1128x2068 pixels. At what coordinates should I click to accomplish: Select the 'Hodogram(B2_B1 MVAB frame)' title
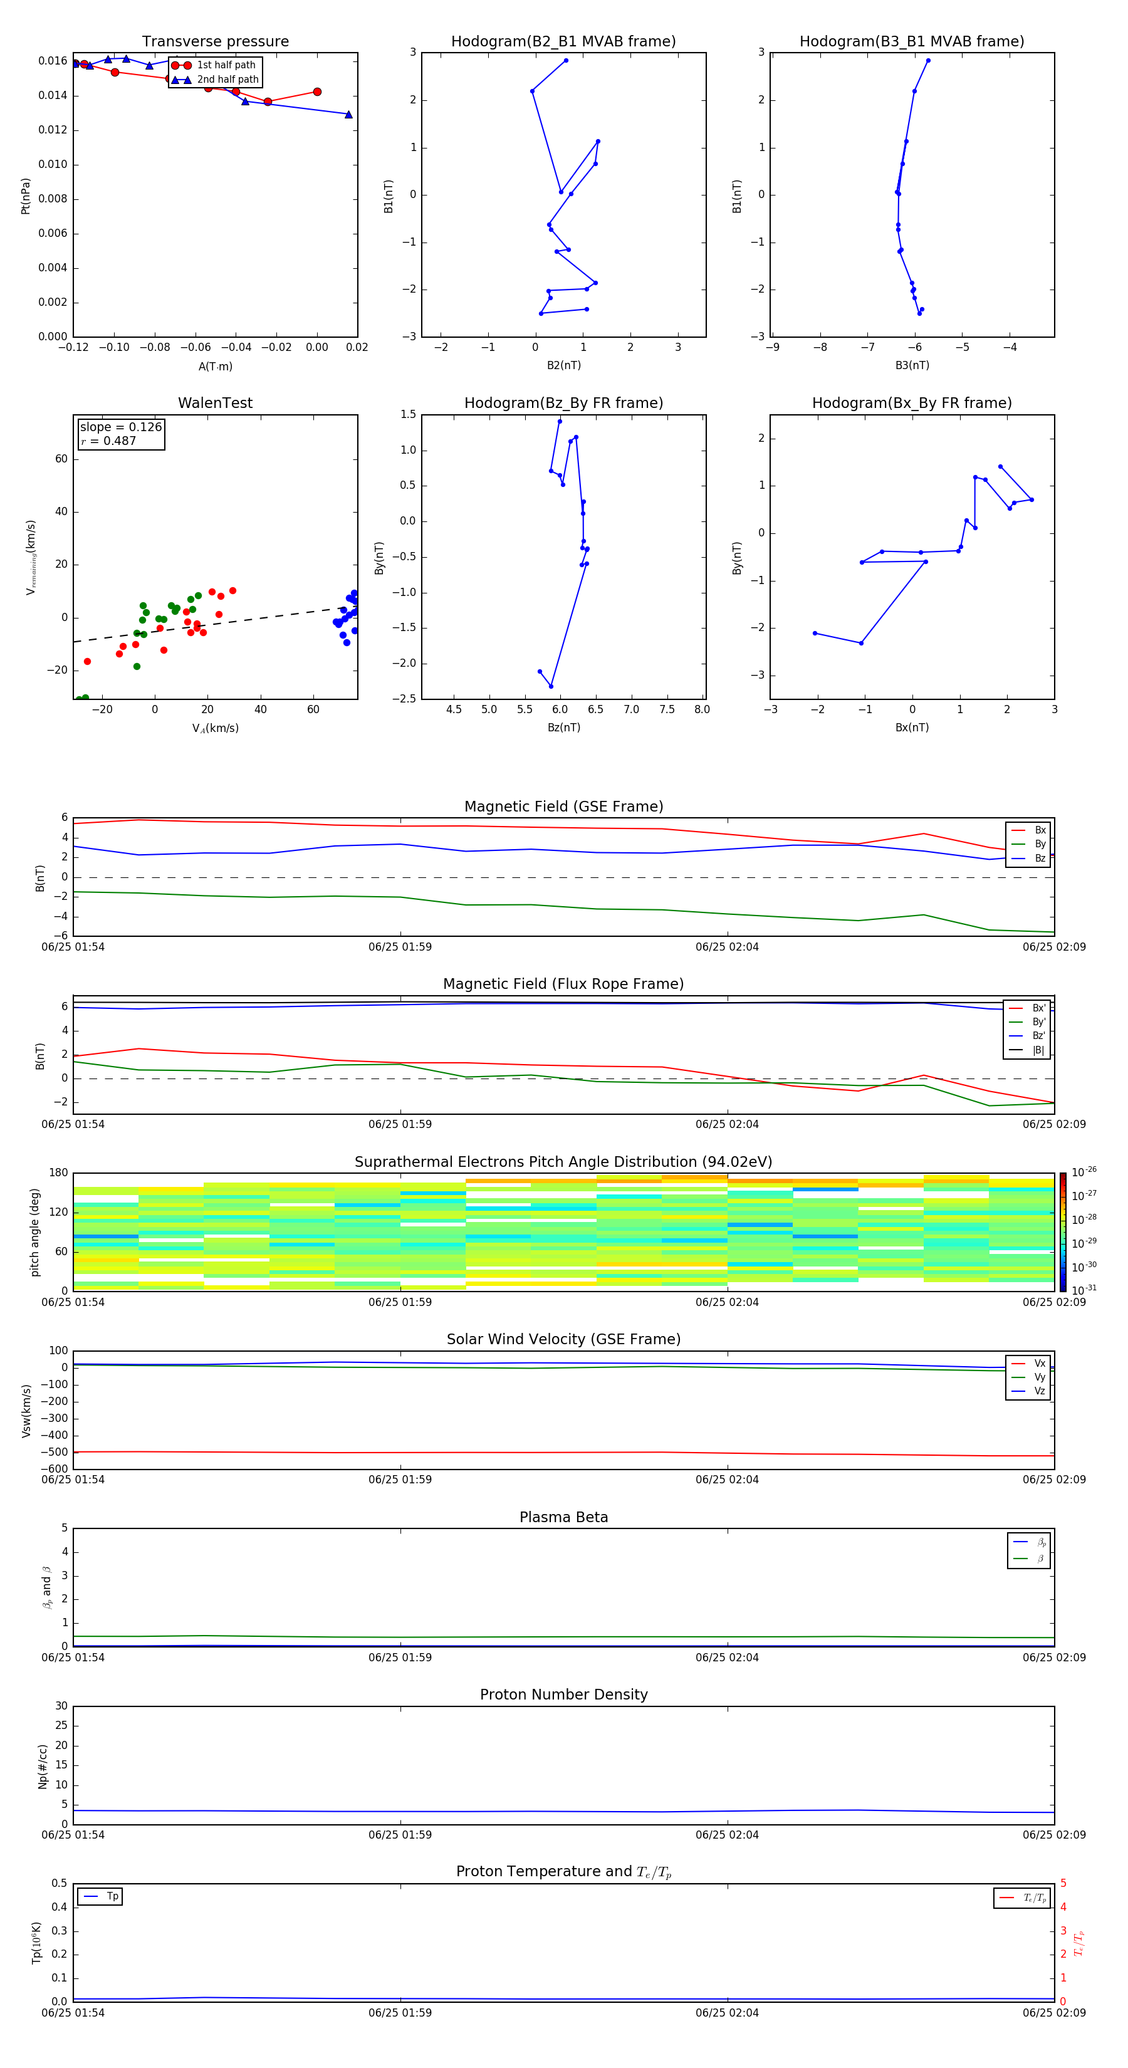tap(563, 42)
